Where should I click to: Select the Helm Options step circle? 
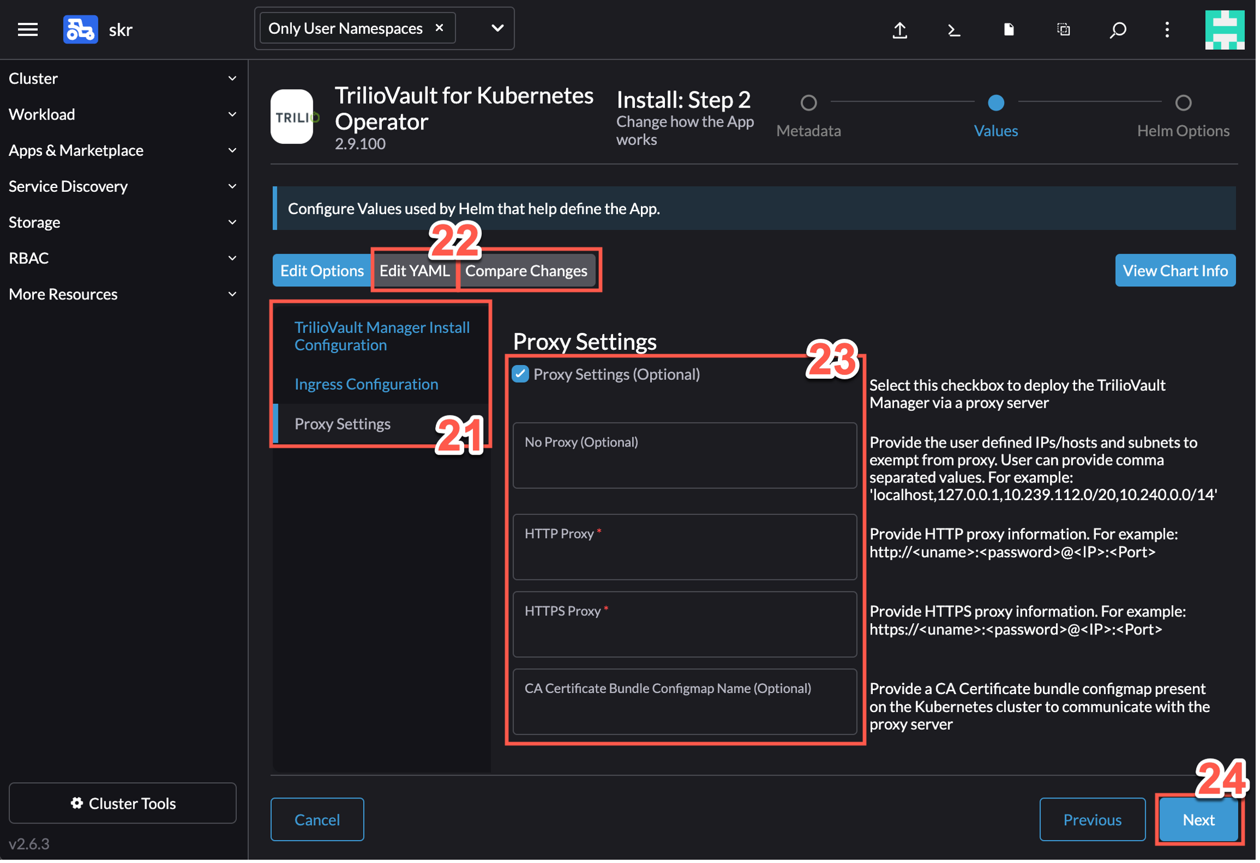coord(1183,103)
